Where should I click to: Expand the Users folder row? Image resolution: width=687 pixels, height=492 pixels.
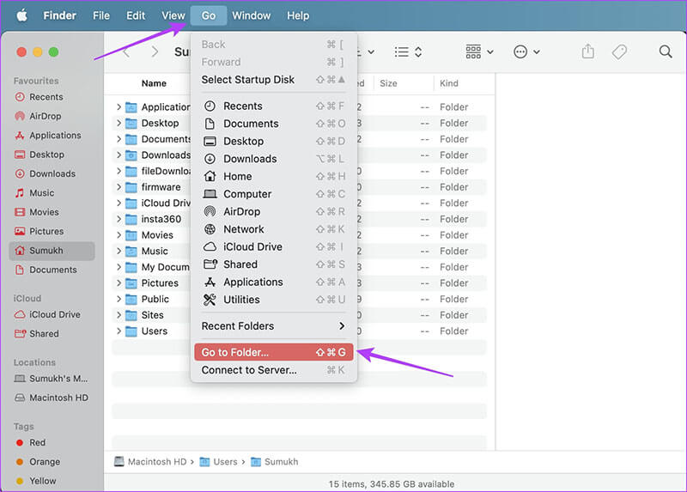point(119,331)
